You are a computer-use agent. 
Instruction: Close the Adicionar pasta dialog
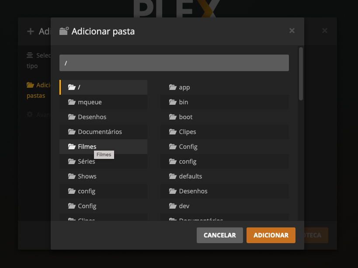[x=292, y=31]
